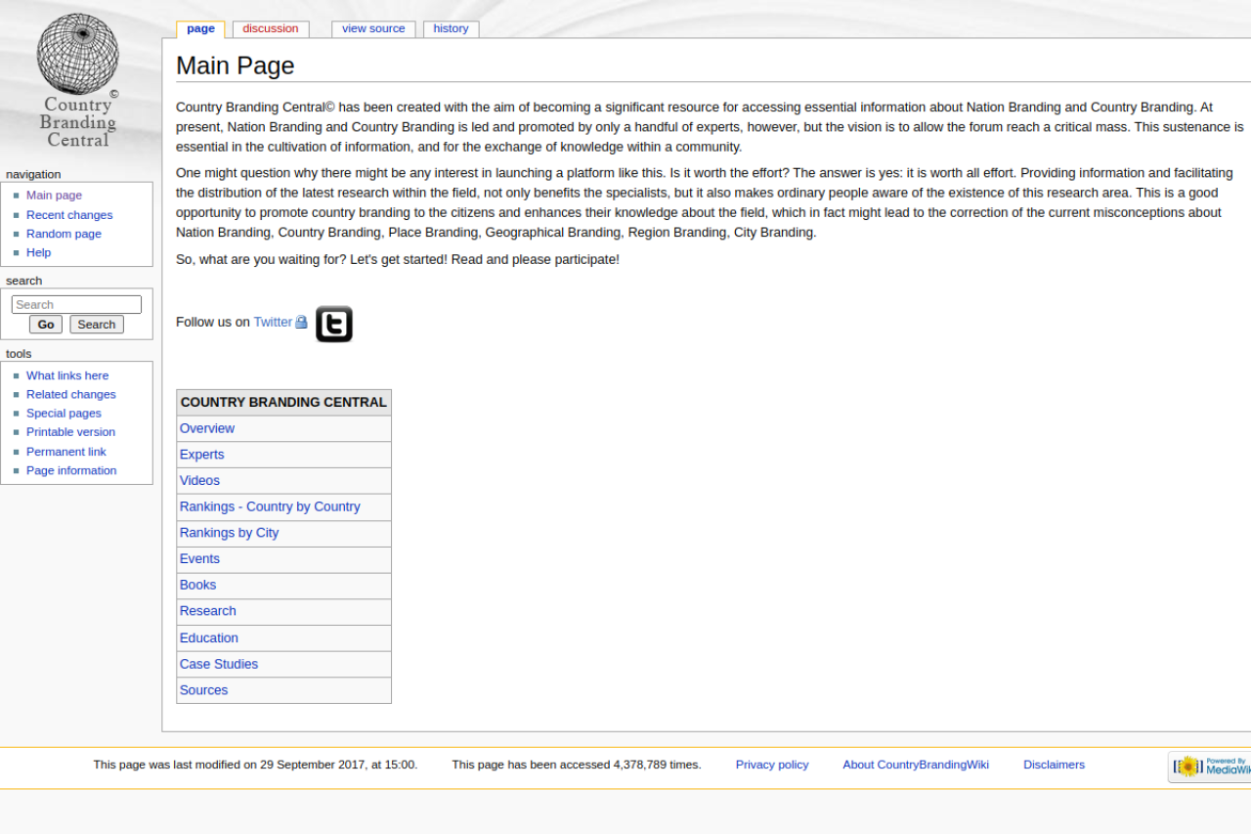The image size is (1251, 834).
Task: Open the Experts link
Action: click(201, 455)
